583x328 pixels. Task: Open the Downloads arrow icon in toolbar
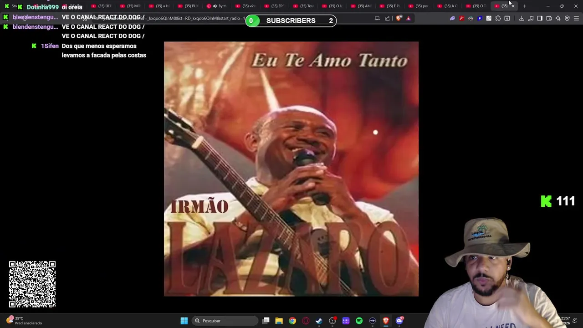click(x=522, y=18)
